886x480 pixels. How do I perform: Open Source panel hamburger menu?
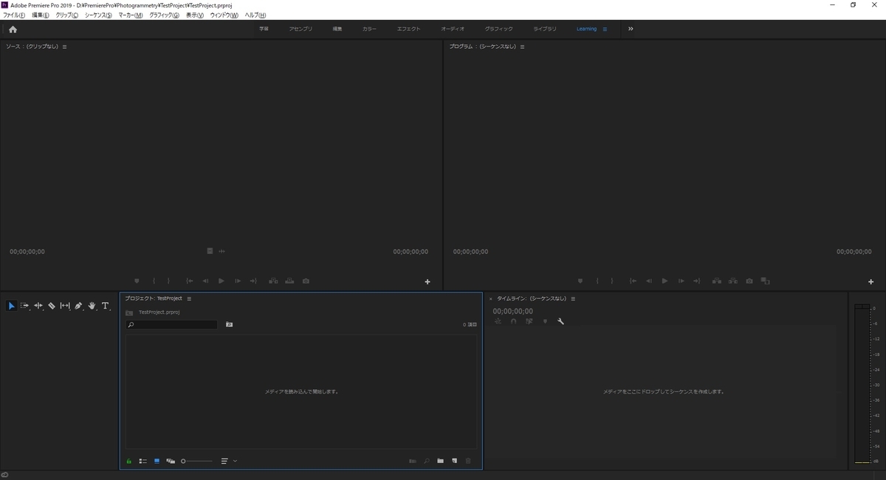tap(64, 47)
